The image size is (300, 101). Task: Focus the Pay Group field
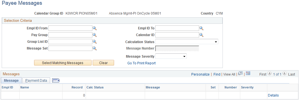pos(70,35)
